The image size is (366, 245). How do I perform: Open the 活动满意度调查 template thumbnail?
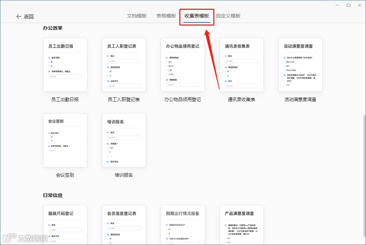tap(301, 65)
